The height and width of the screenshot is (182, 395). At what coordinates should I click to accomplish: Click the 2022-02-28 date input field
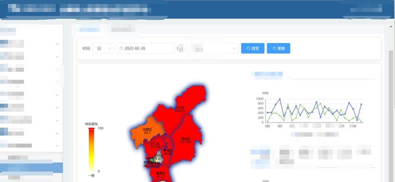[145, 48]
